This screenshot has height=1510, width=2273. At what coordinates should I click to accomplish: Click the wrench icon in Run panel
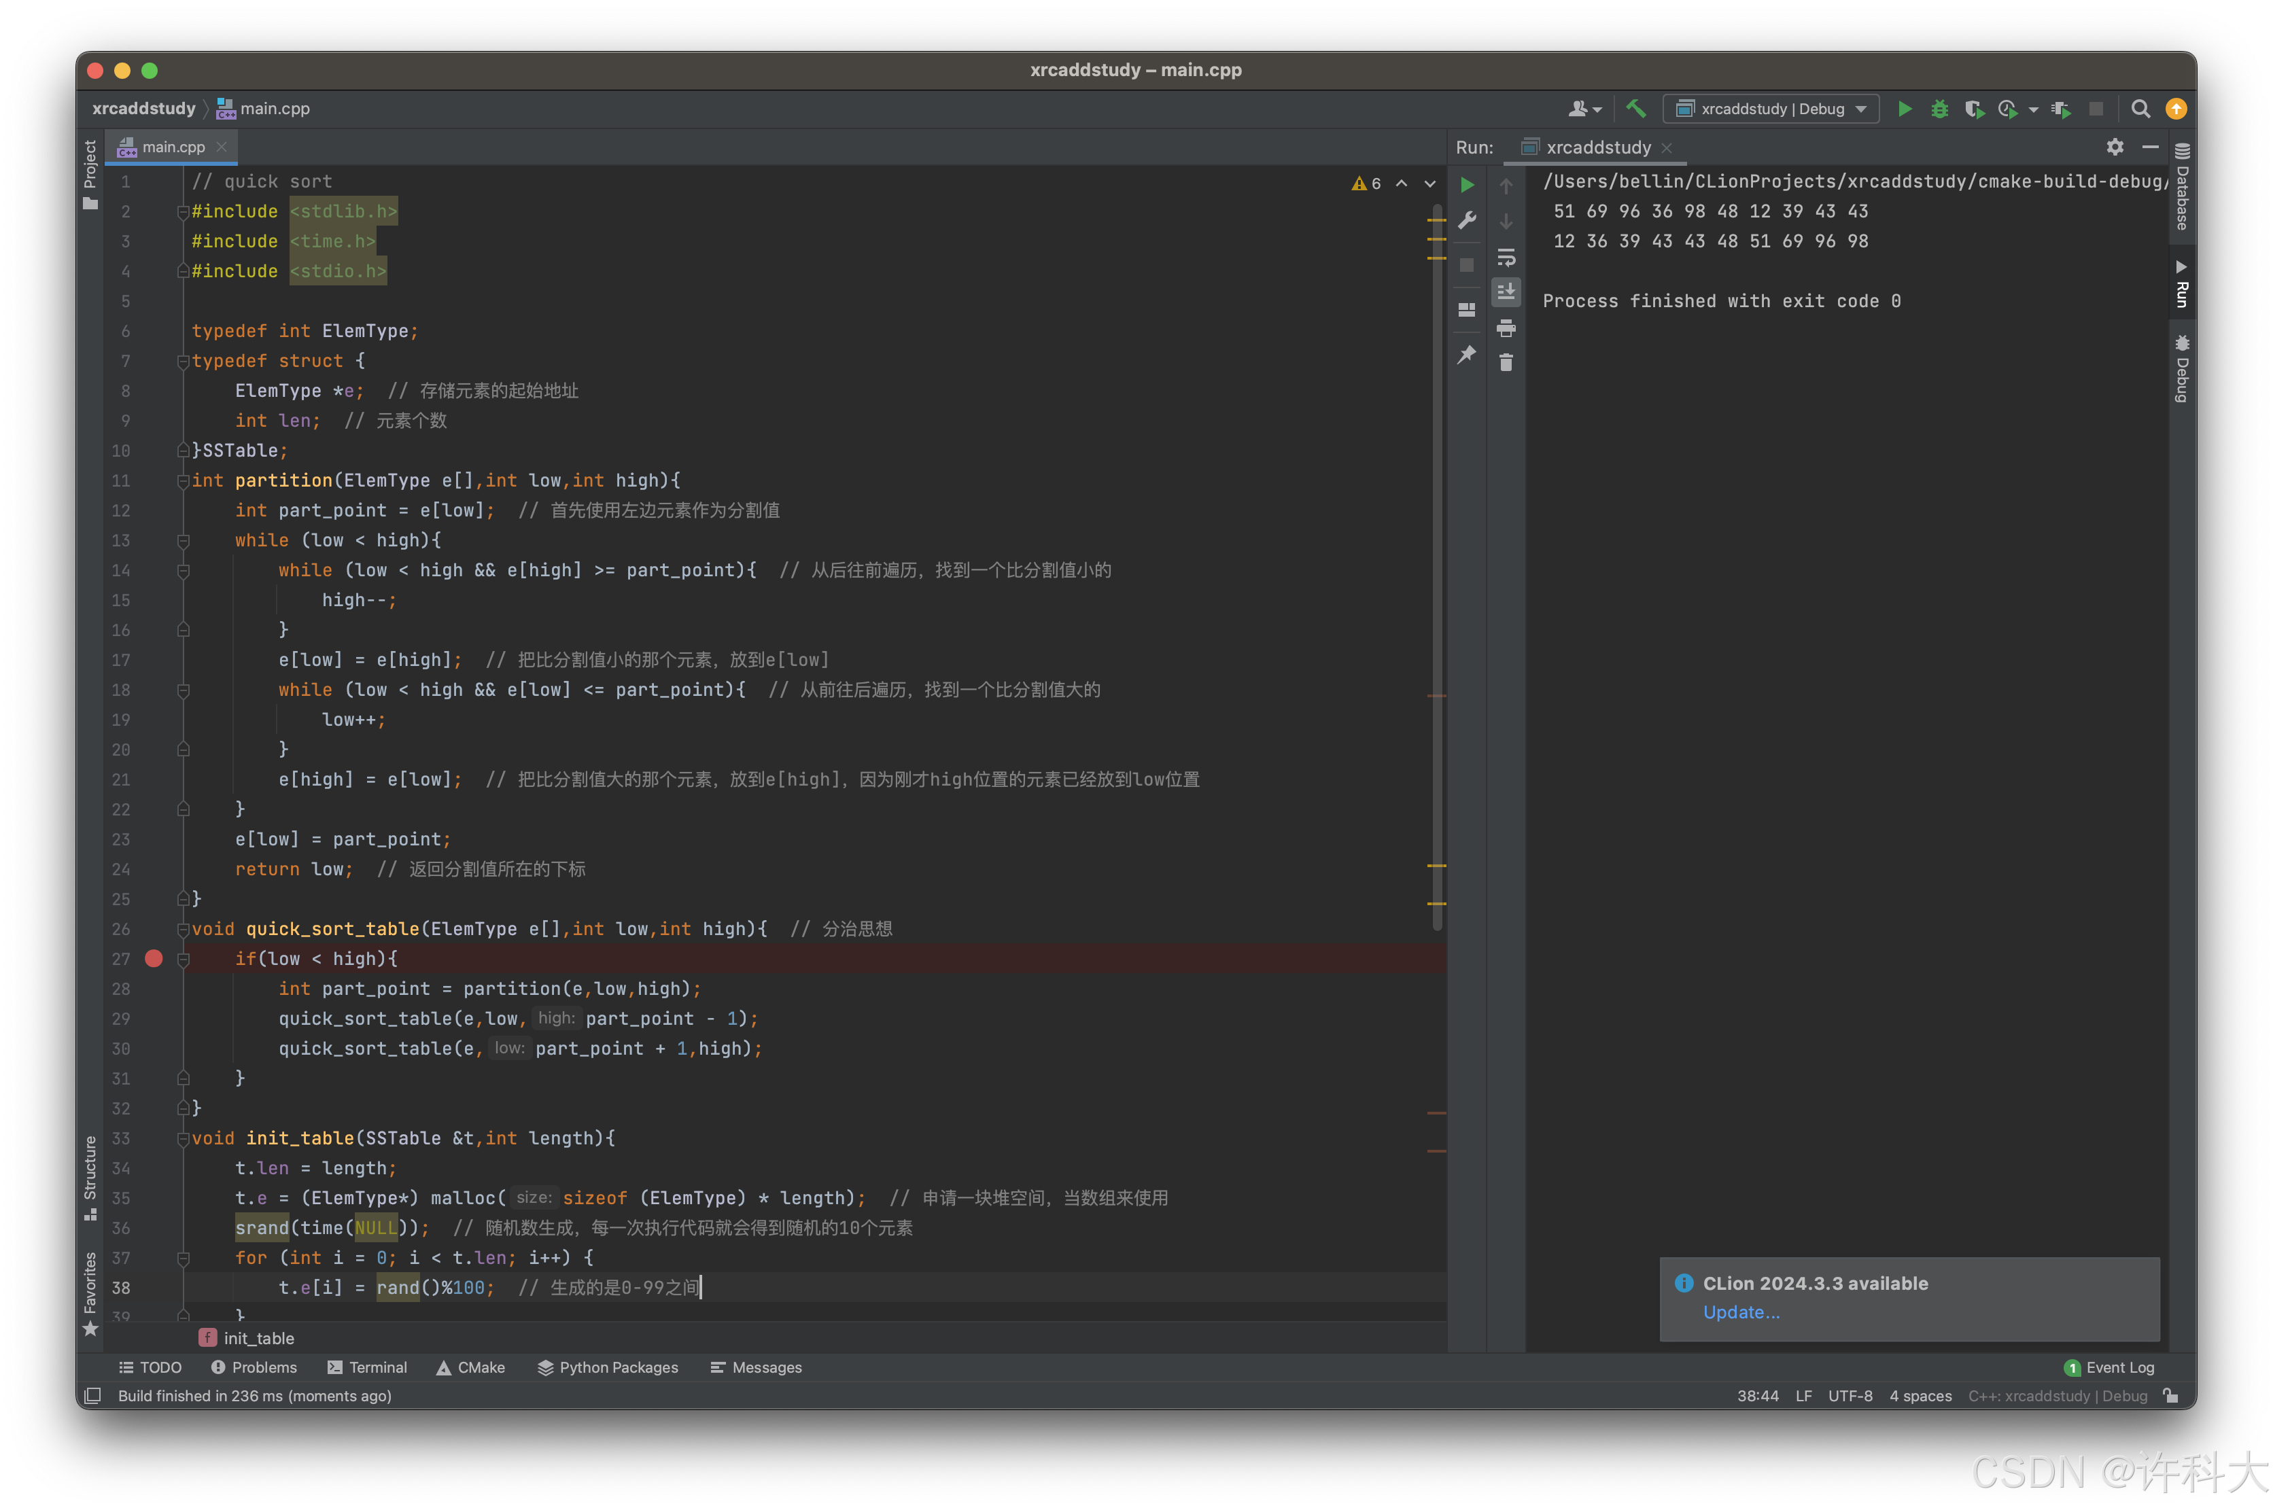pos(1467,221)
